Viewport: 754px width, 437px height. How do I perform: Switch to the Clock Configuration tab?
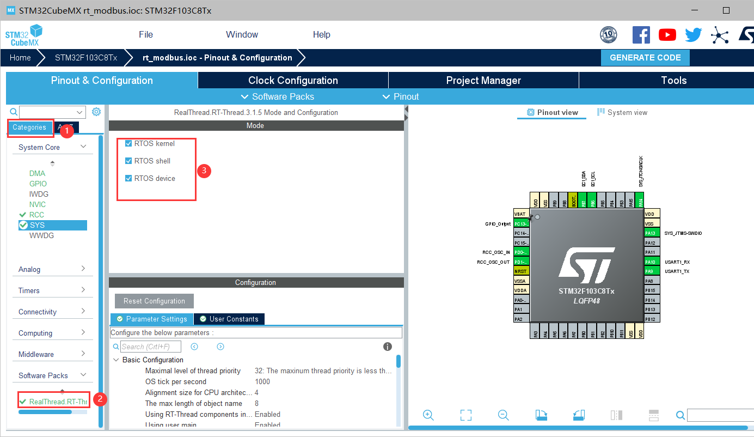pyautogui.click(x=293, y=80)
